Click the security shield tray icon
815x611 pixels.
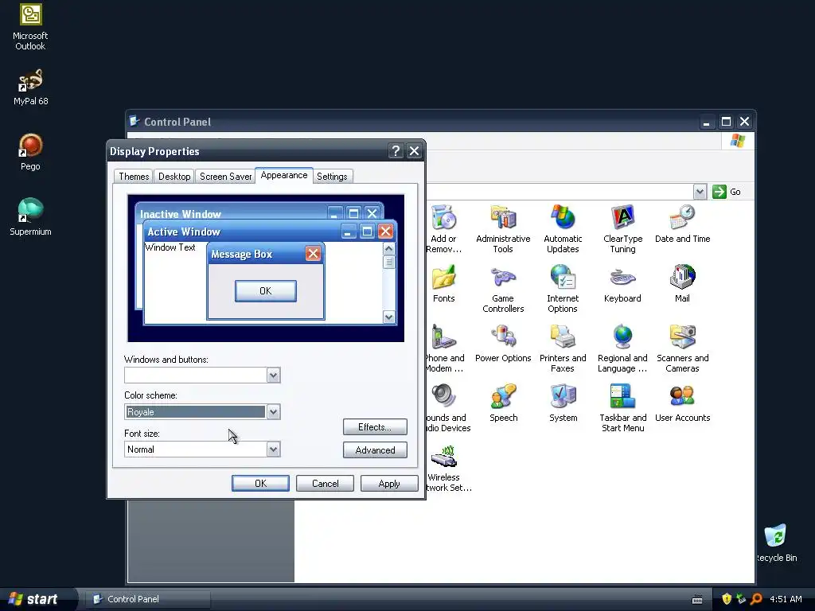[x=727, y=599]
